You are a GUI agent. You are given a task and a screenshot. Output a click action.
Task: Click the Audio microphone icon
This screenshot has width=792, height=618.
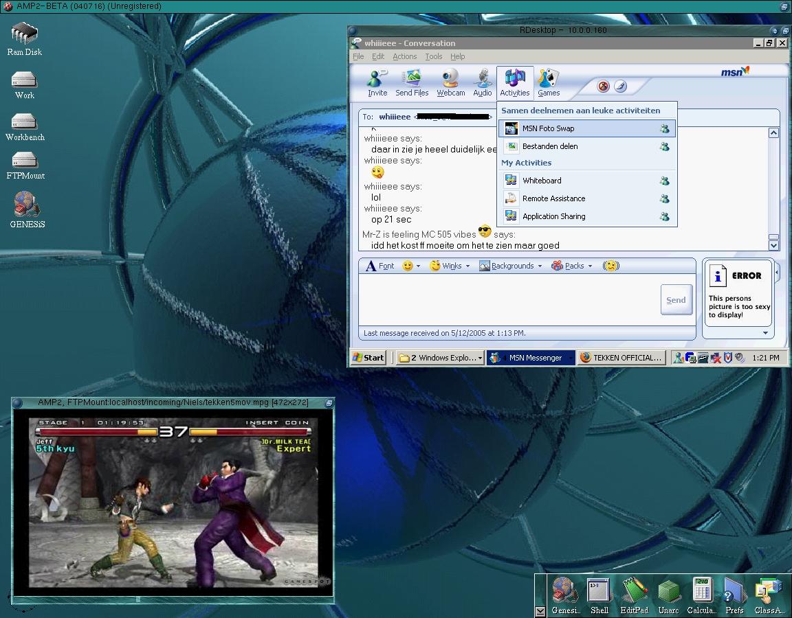pos(483,82)
